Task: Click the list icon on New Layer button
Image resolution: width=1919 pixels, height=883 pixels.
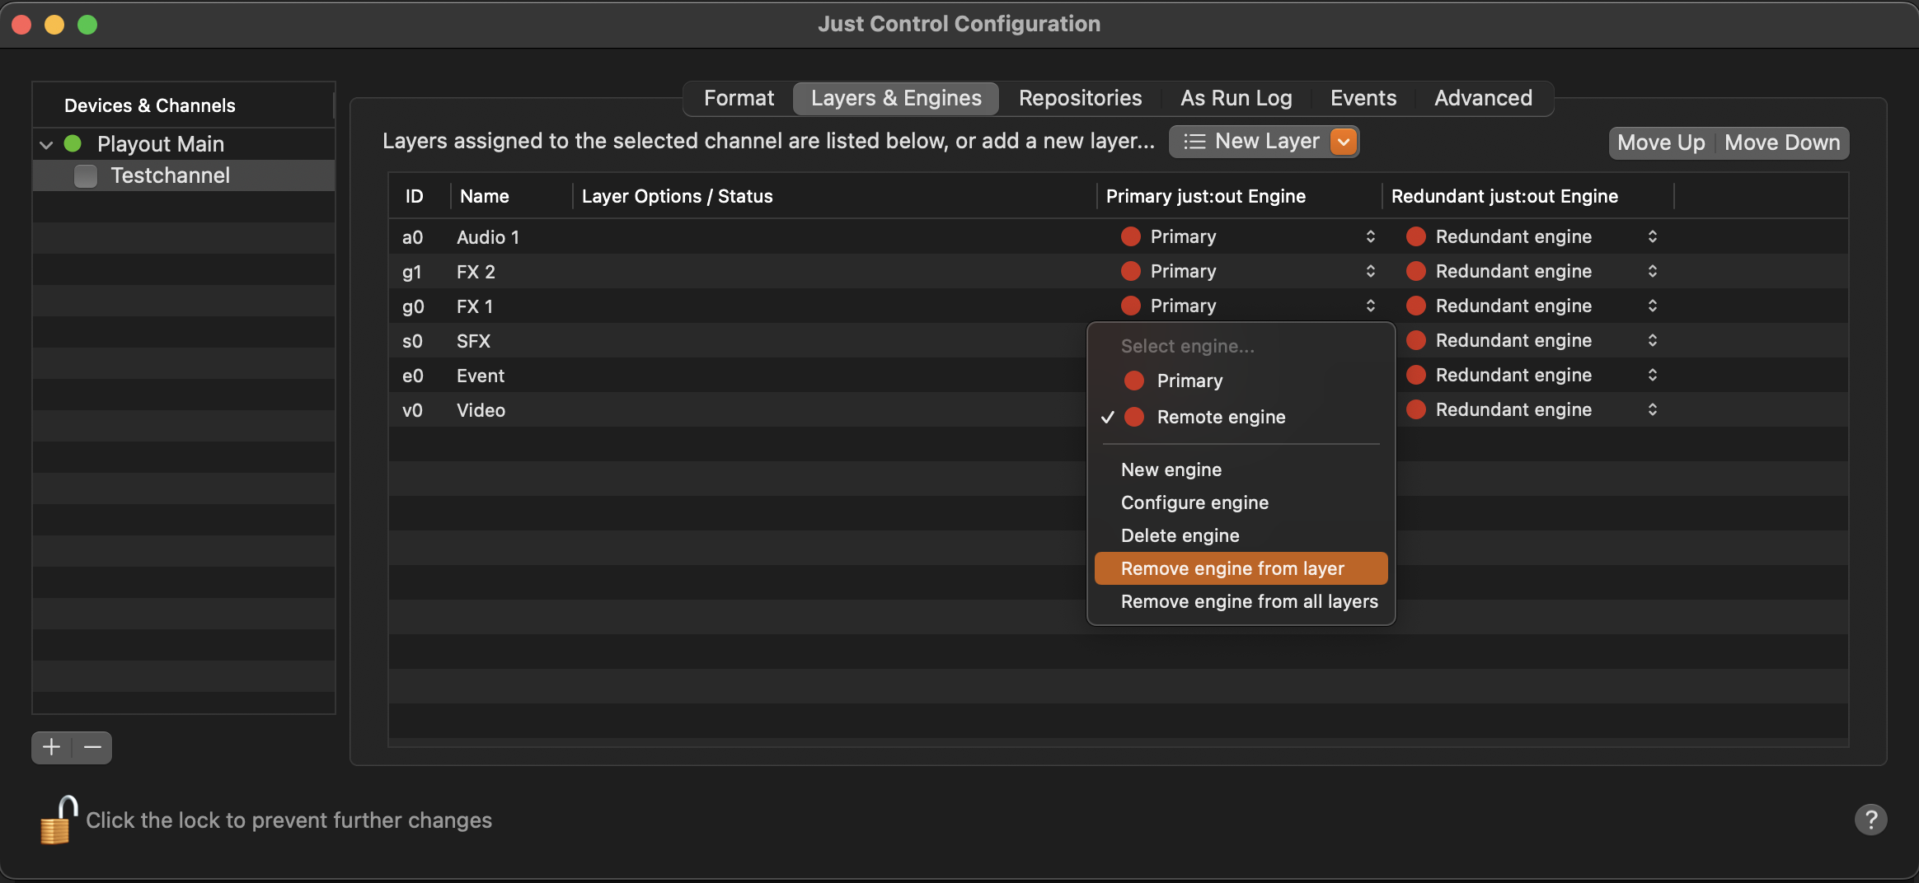Action: tap(1194, 142)
